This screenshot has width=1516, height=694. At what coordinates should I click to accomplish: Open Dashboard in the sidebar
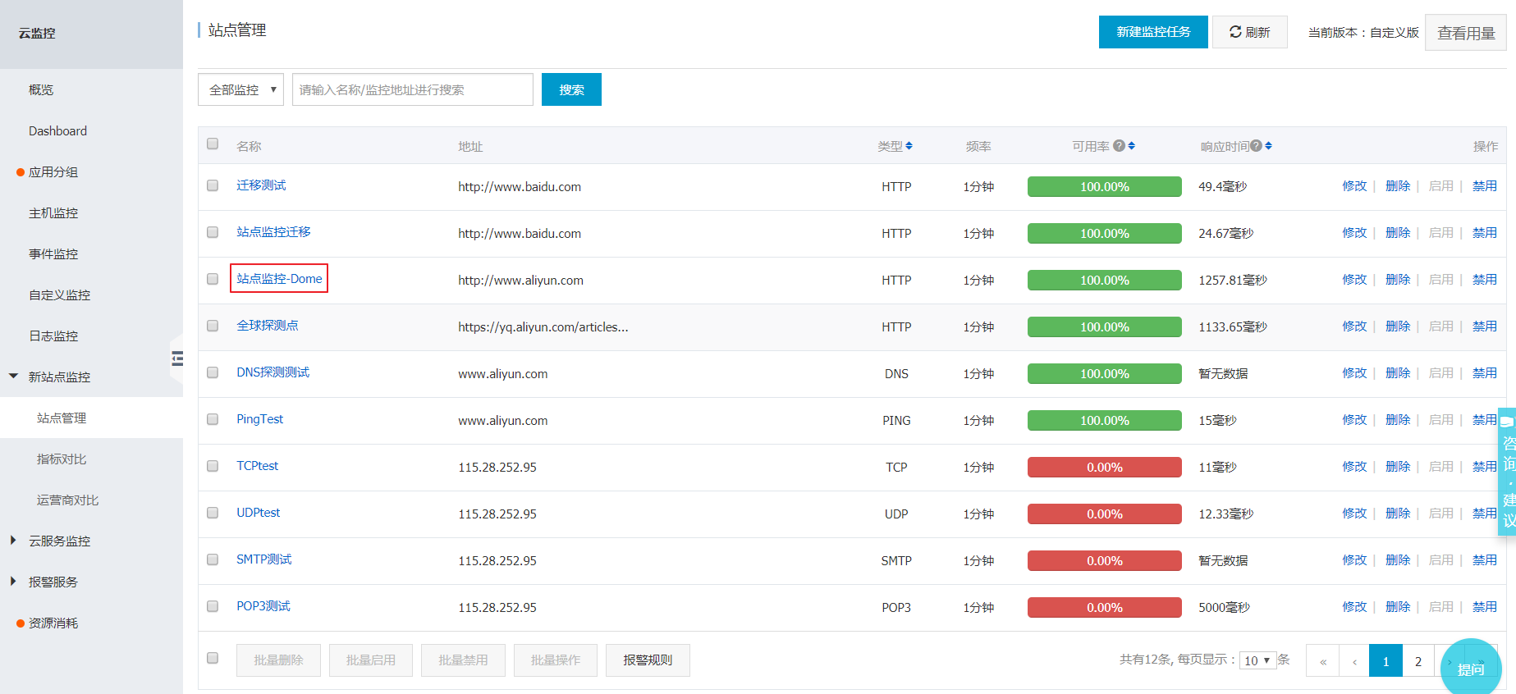click(57, 130)
